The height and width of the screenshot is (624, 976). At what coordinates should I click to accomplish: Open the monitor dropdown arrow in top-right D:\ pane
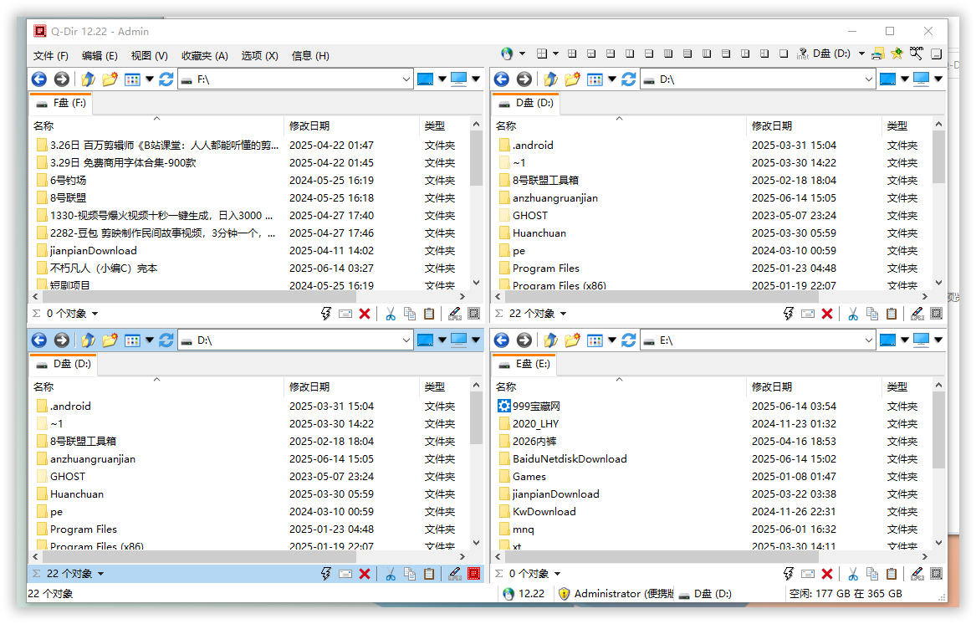coord(938,79)
